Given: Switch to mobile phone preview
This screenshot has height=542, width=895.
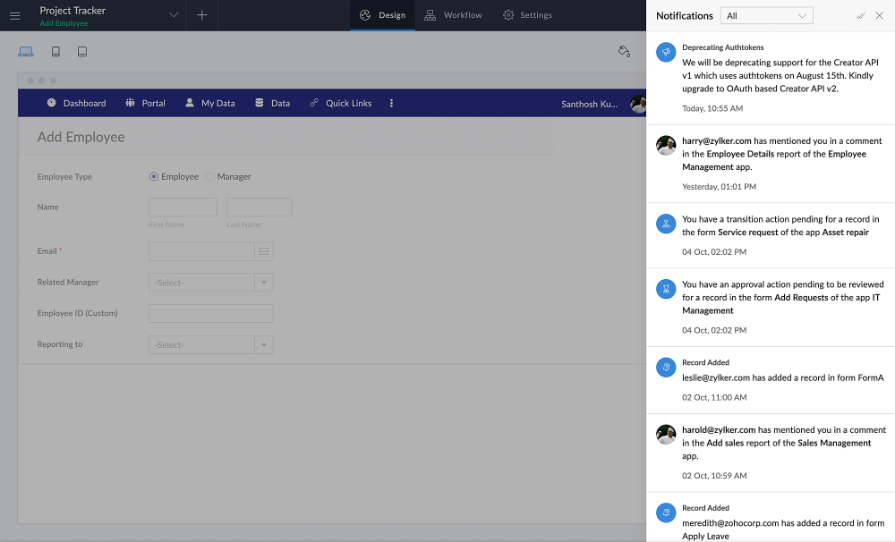Looking at the screenshot, I should [55, 52].
